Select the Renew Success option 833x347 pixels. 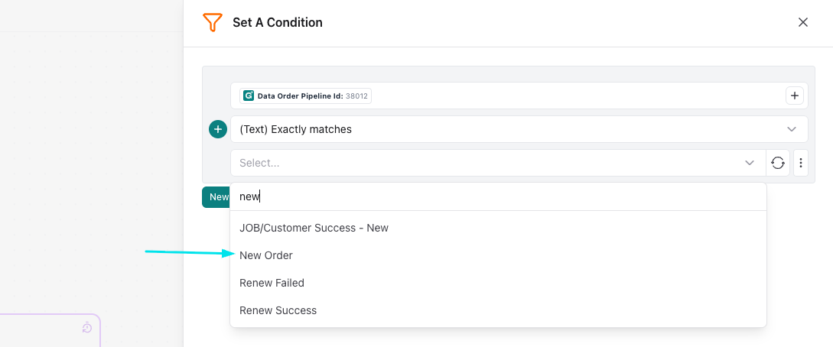(x=278, y=310)
